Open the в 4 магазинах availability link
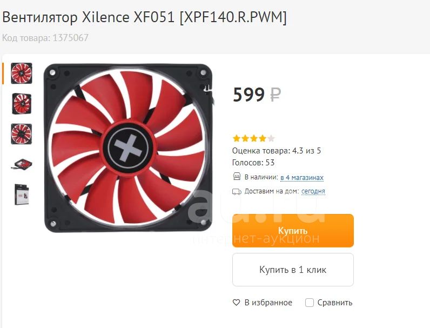The height and width of the screenshot is (328, 430). click(302, 177)
